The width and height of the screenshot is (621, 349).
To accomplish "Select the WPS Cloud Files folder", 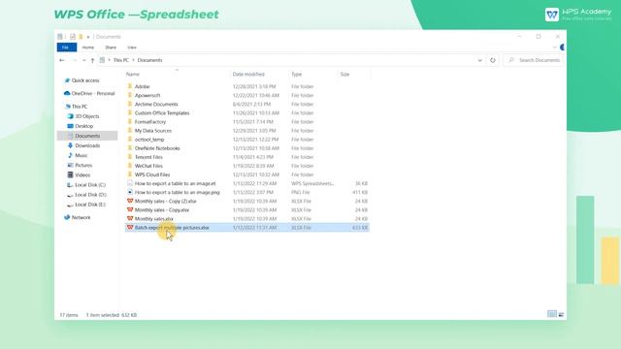I will (152, 174).
